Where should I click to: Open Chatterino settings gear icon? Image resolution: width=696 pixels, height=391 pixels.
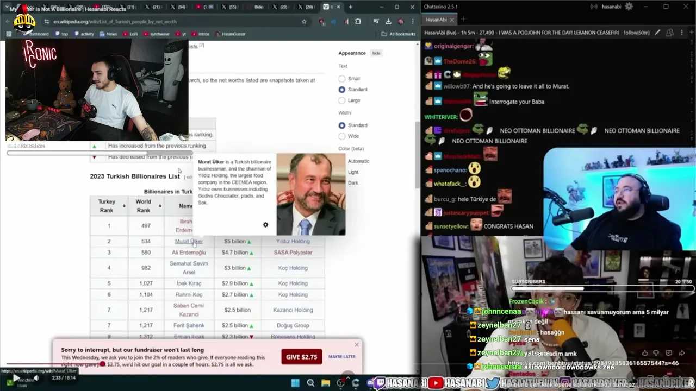click(629, 7)
